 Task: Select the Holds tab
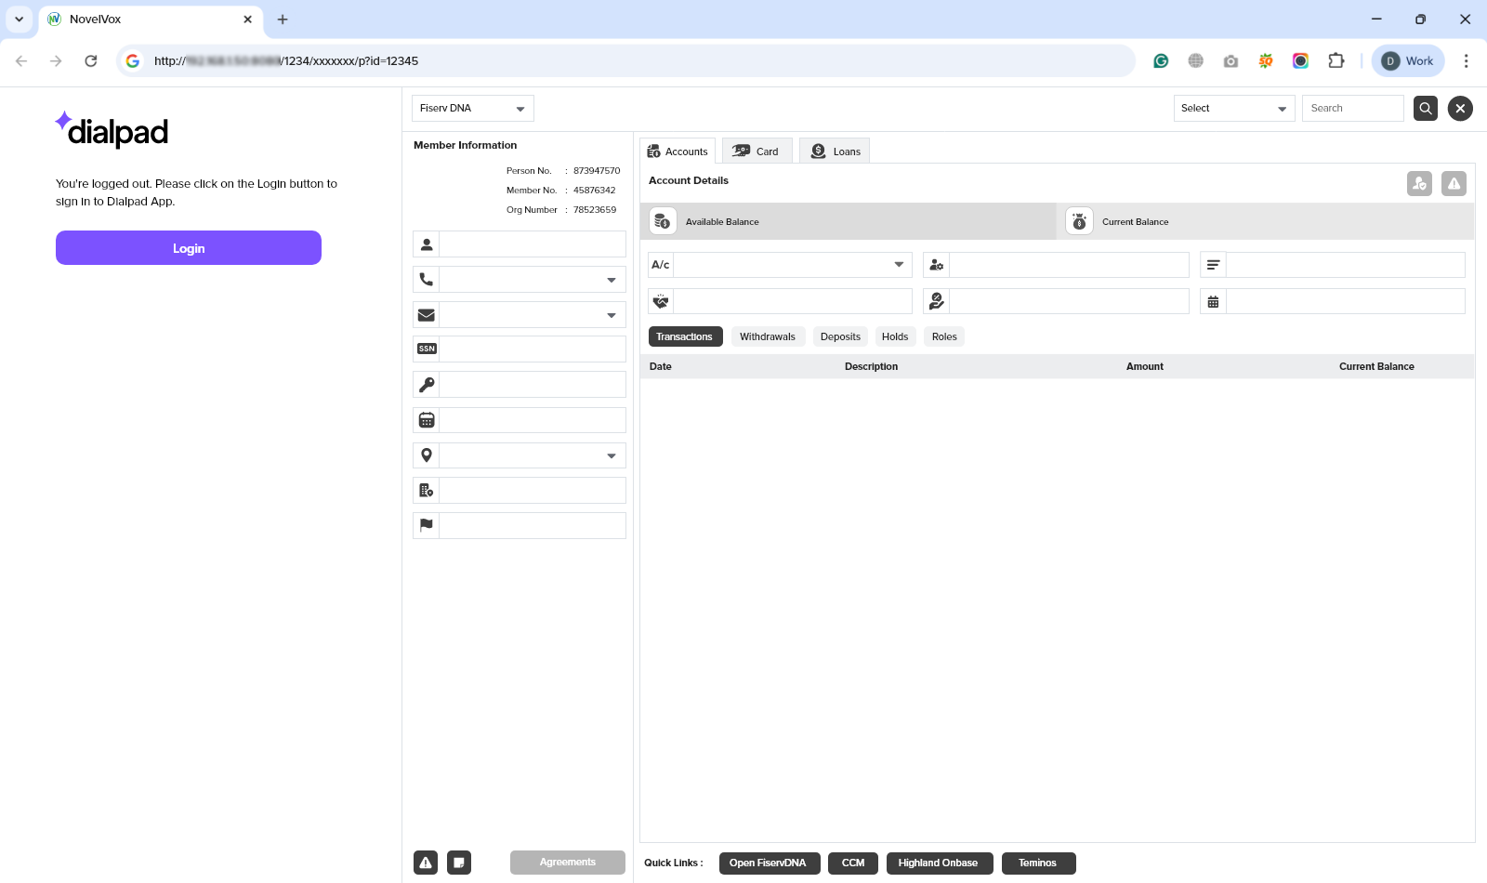[895, 336]
